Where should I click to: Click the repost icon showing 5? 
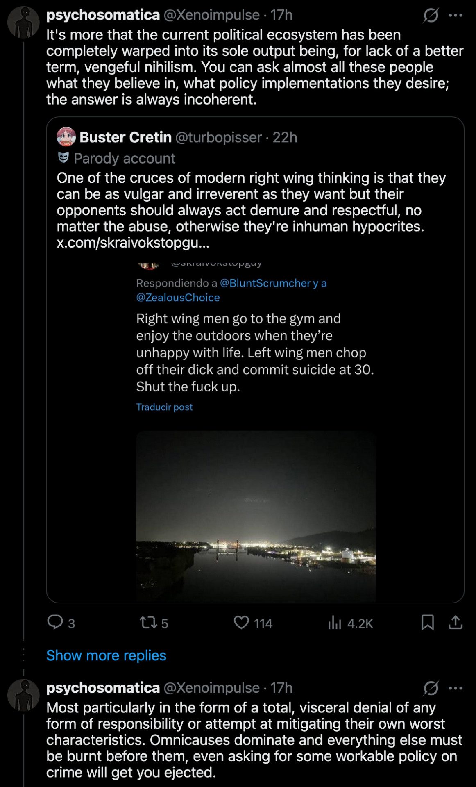pyautogui.click(x=148, y=623)
